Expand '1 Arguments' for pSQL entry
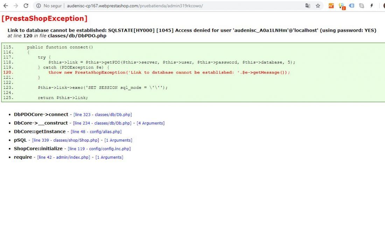 (x=118, y=140)
